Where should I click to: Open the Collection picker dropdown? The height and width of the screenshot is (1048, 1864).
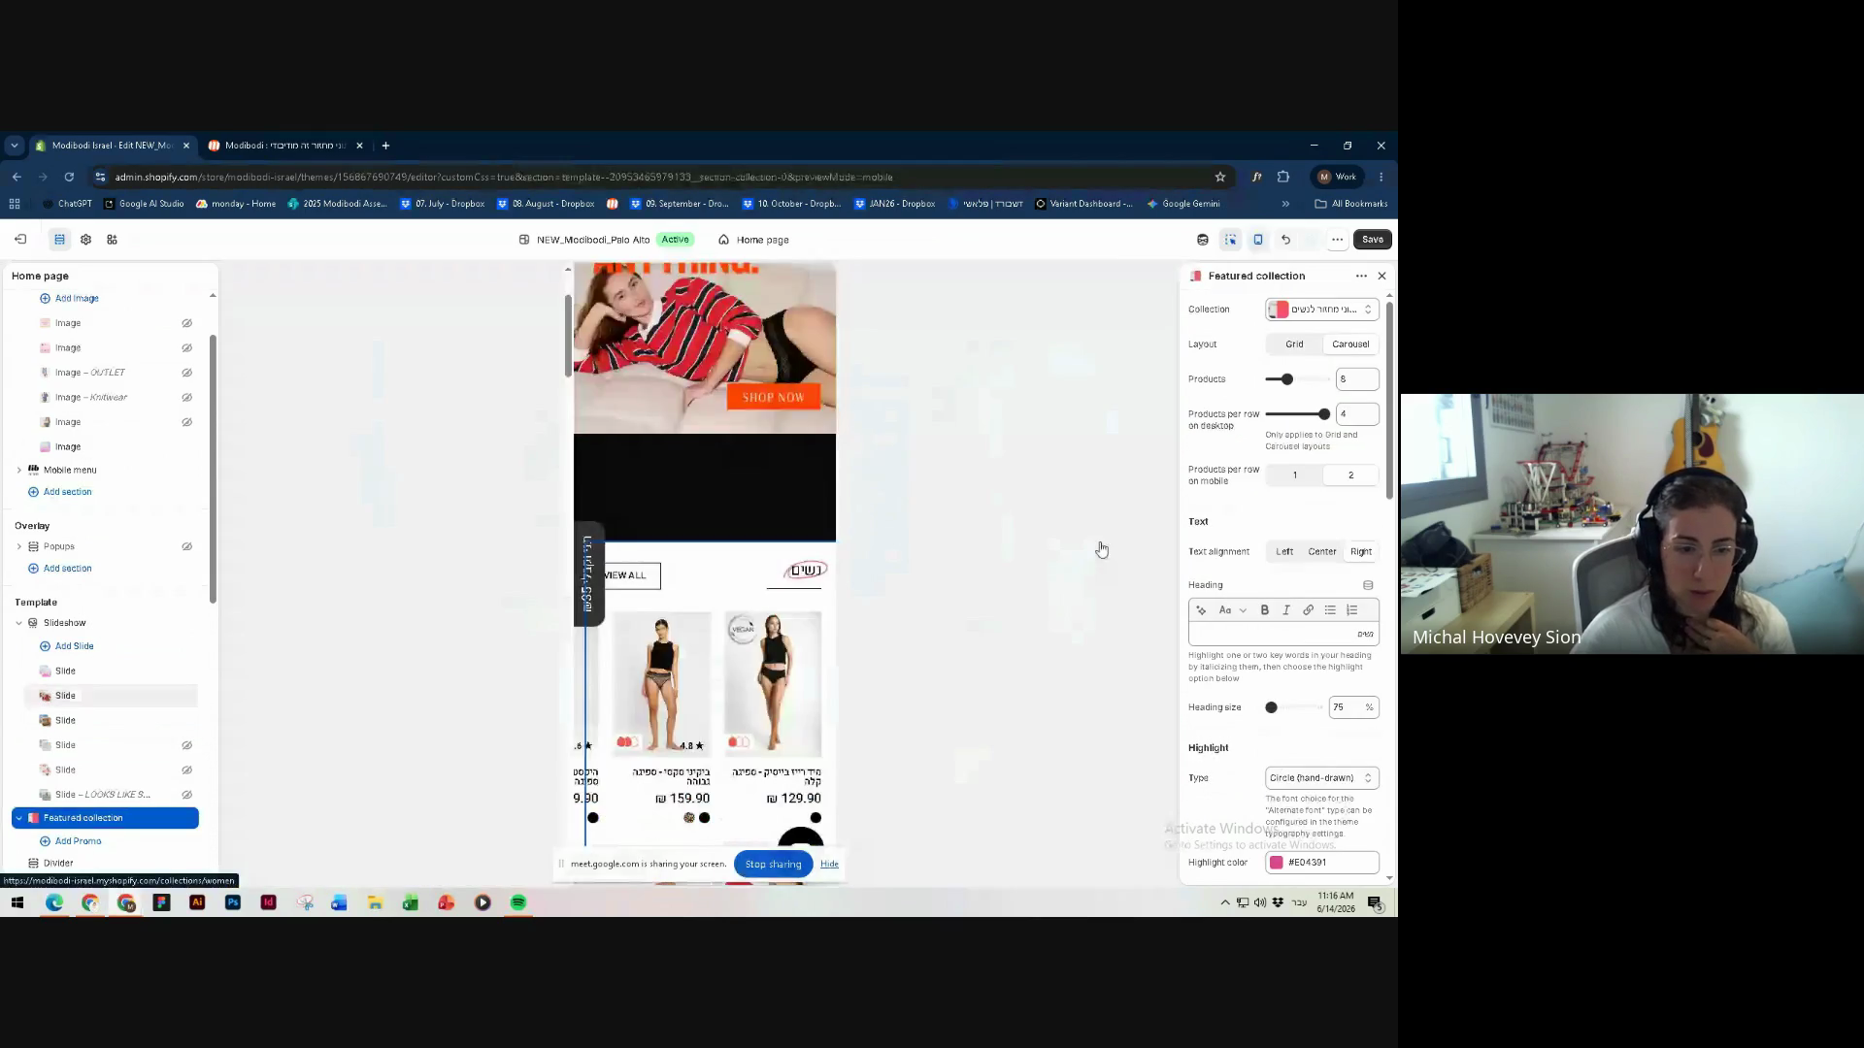tap(1321, 310)
